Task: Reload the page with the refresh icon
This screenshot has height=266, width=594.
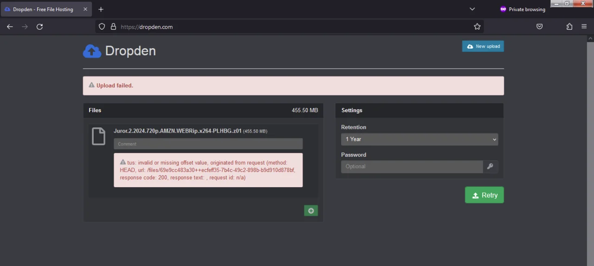Action: [x=39, y=27]
